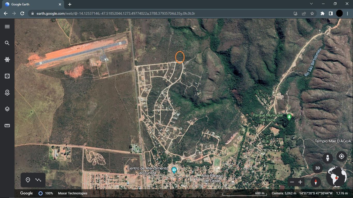The width and height of the screenshot is (353, 198).
Task: Toggle the Chrome side panel button
Action: pyautogui.click(x=331, y=13)
